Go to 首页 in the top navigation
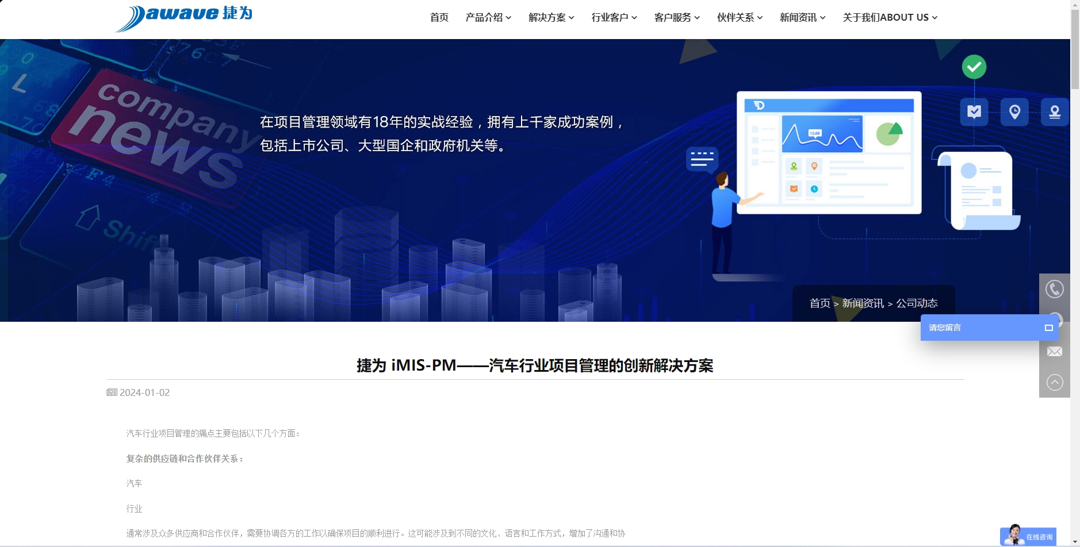Screen dimensions: 1080x547 439,17
